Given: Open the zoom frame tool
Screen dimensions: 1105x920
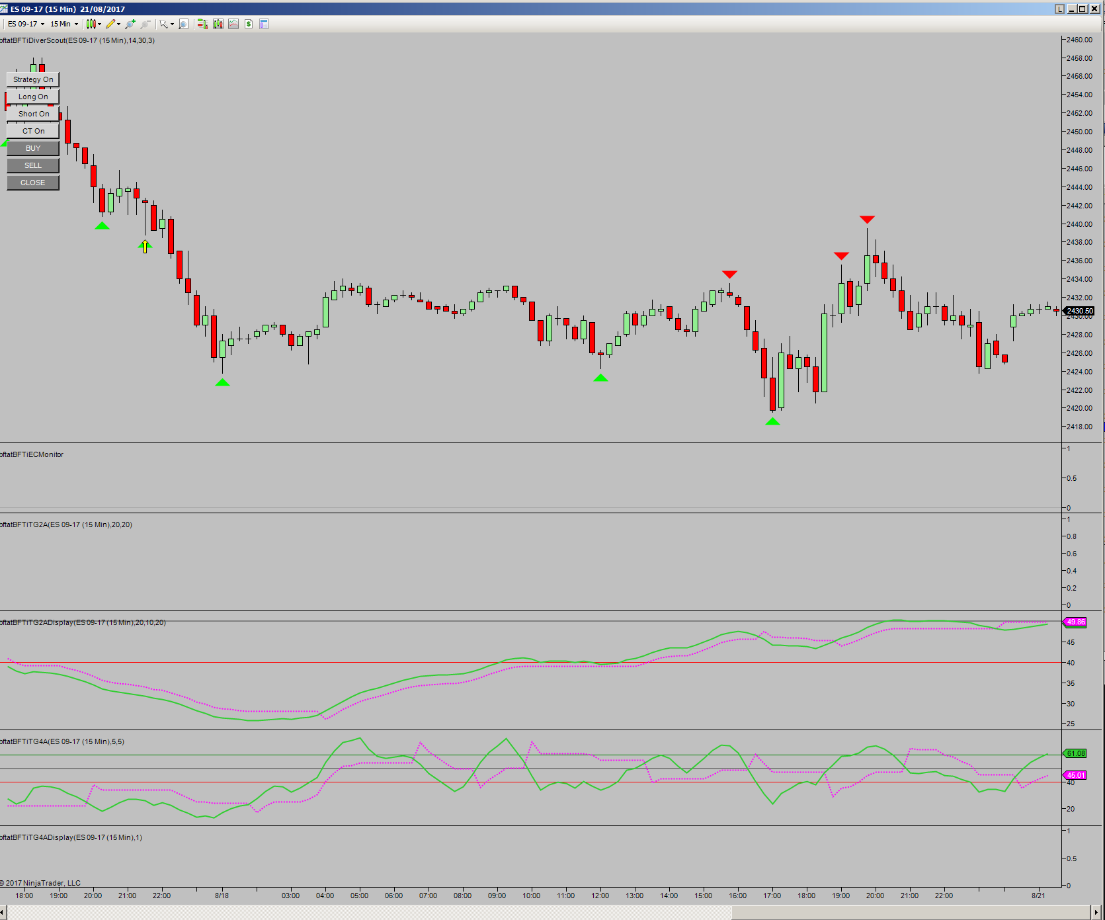Looking at the screenshot, I should tap(184, 24).
